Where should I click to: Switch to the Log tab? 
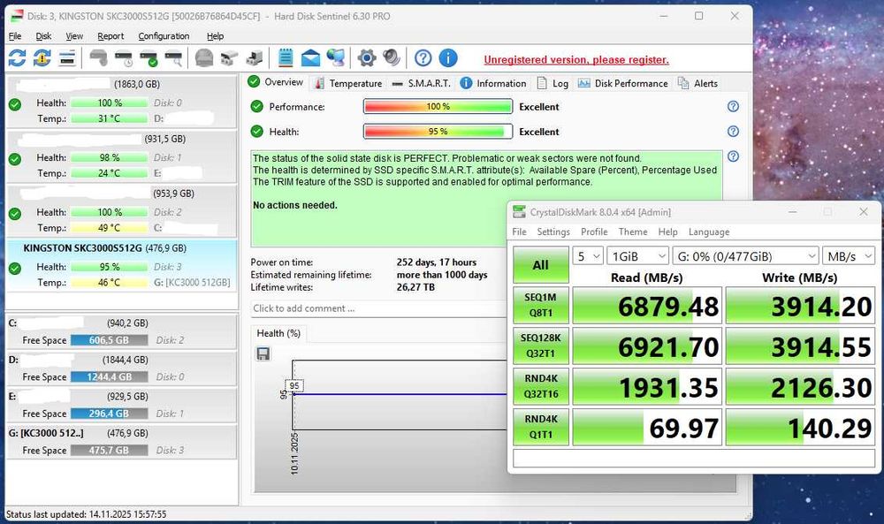[x=552, y=83]
